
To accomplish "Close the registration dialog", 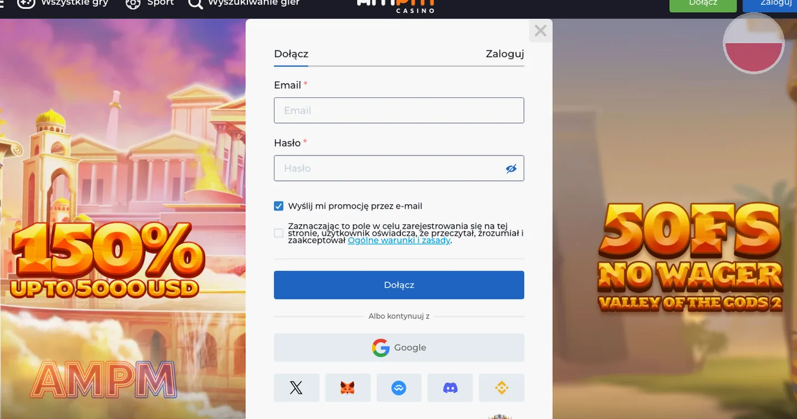I will (541, 30).
